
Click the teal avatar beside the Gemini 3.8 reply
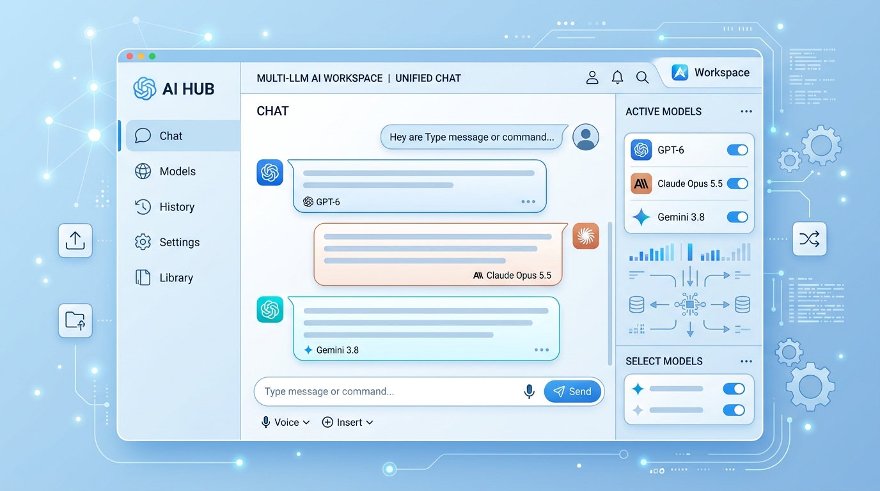[270, 309]
